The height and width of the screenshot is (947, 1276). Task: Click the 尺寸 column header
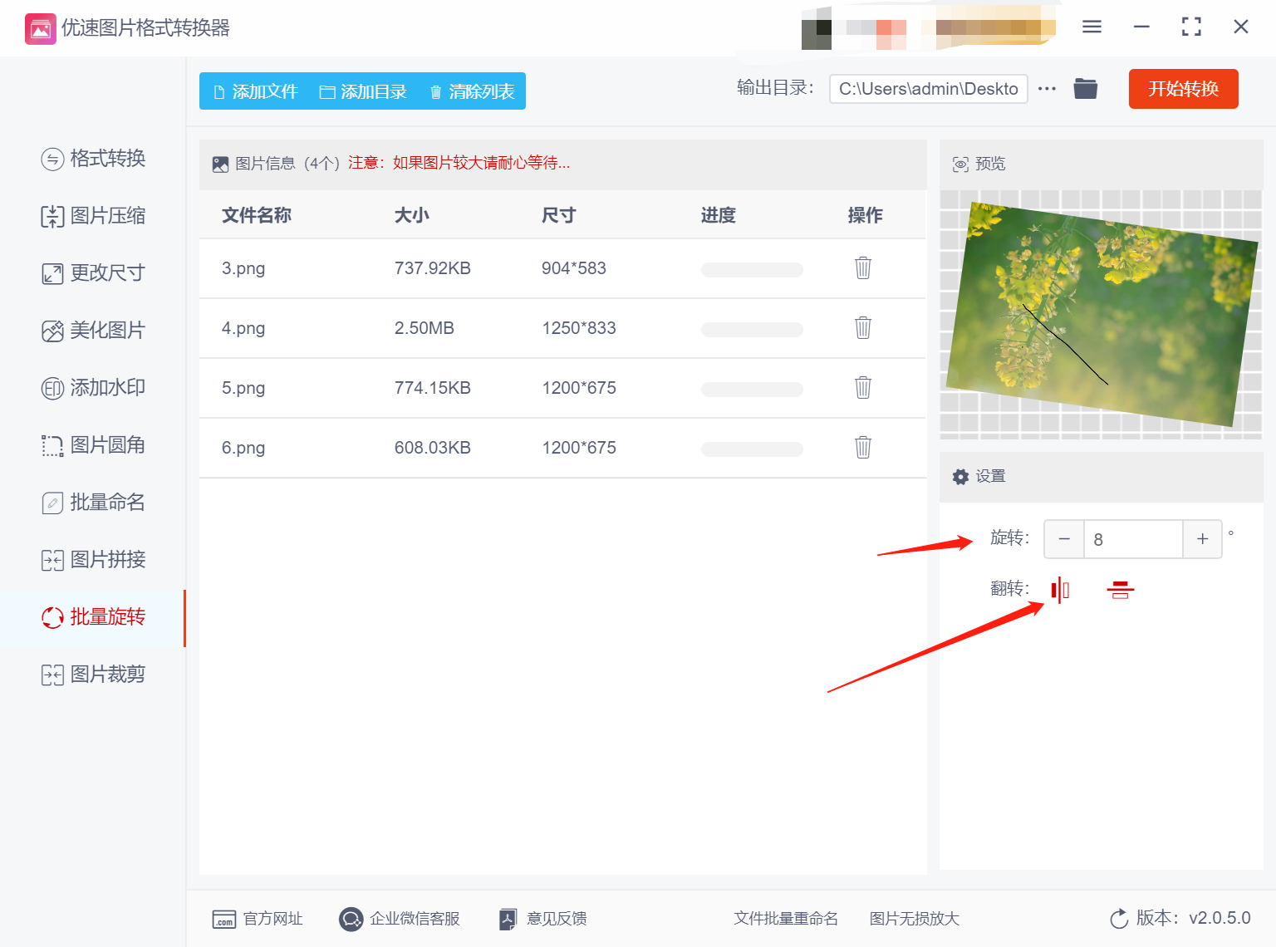point(559,215)
